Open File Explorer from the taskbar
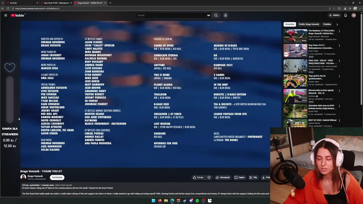This screenshot has height=204, width=363. point(166,201)
